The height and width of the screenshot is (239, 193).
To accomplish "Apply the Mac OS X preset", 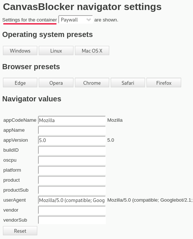I will [x=92, y=51].
